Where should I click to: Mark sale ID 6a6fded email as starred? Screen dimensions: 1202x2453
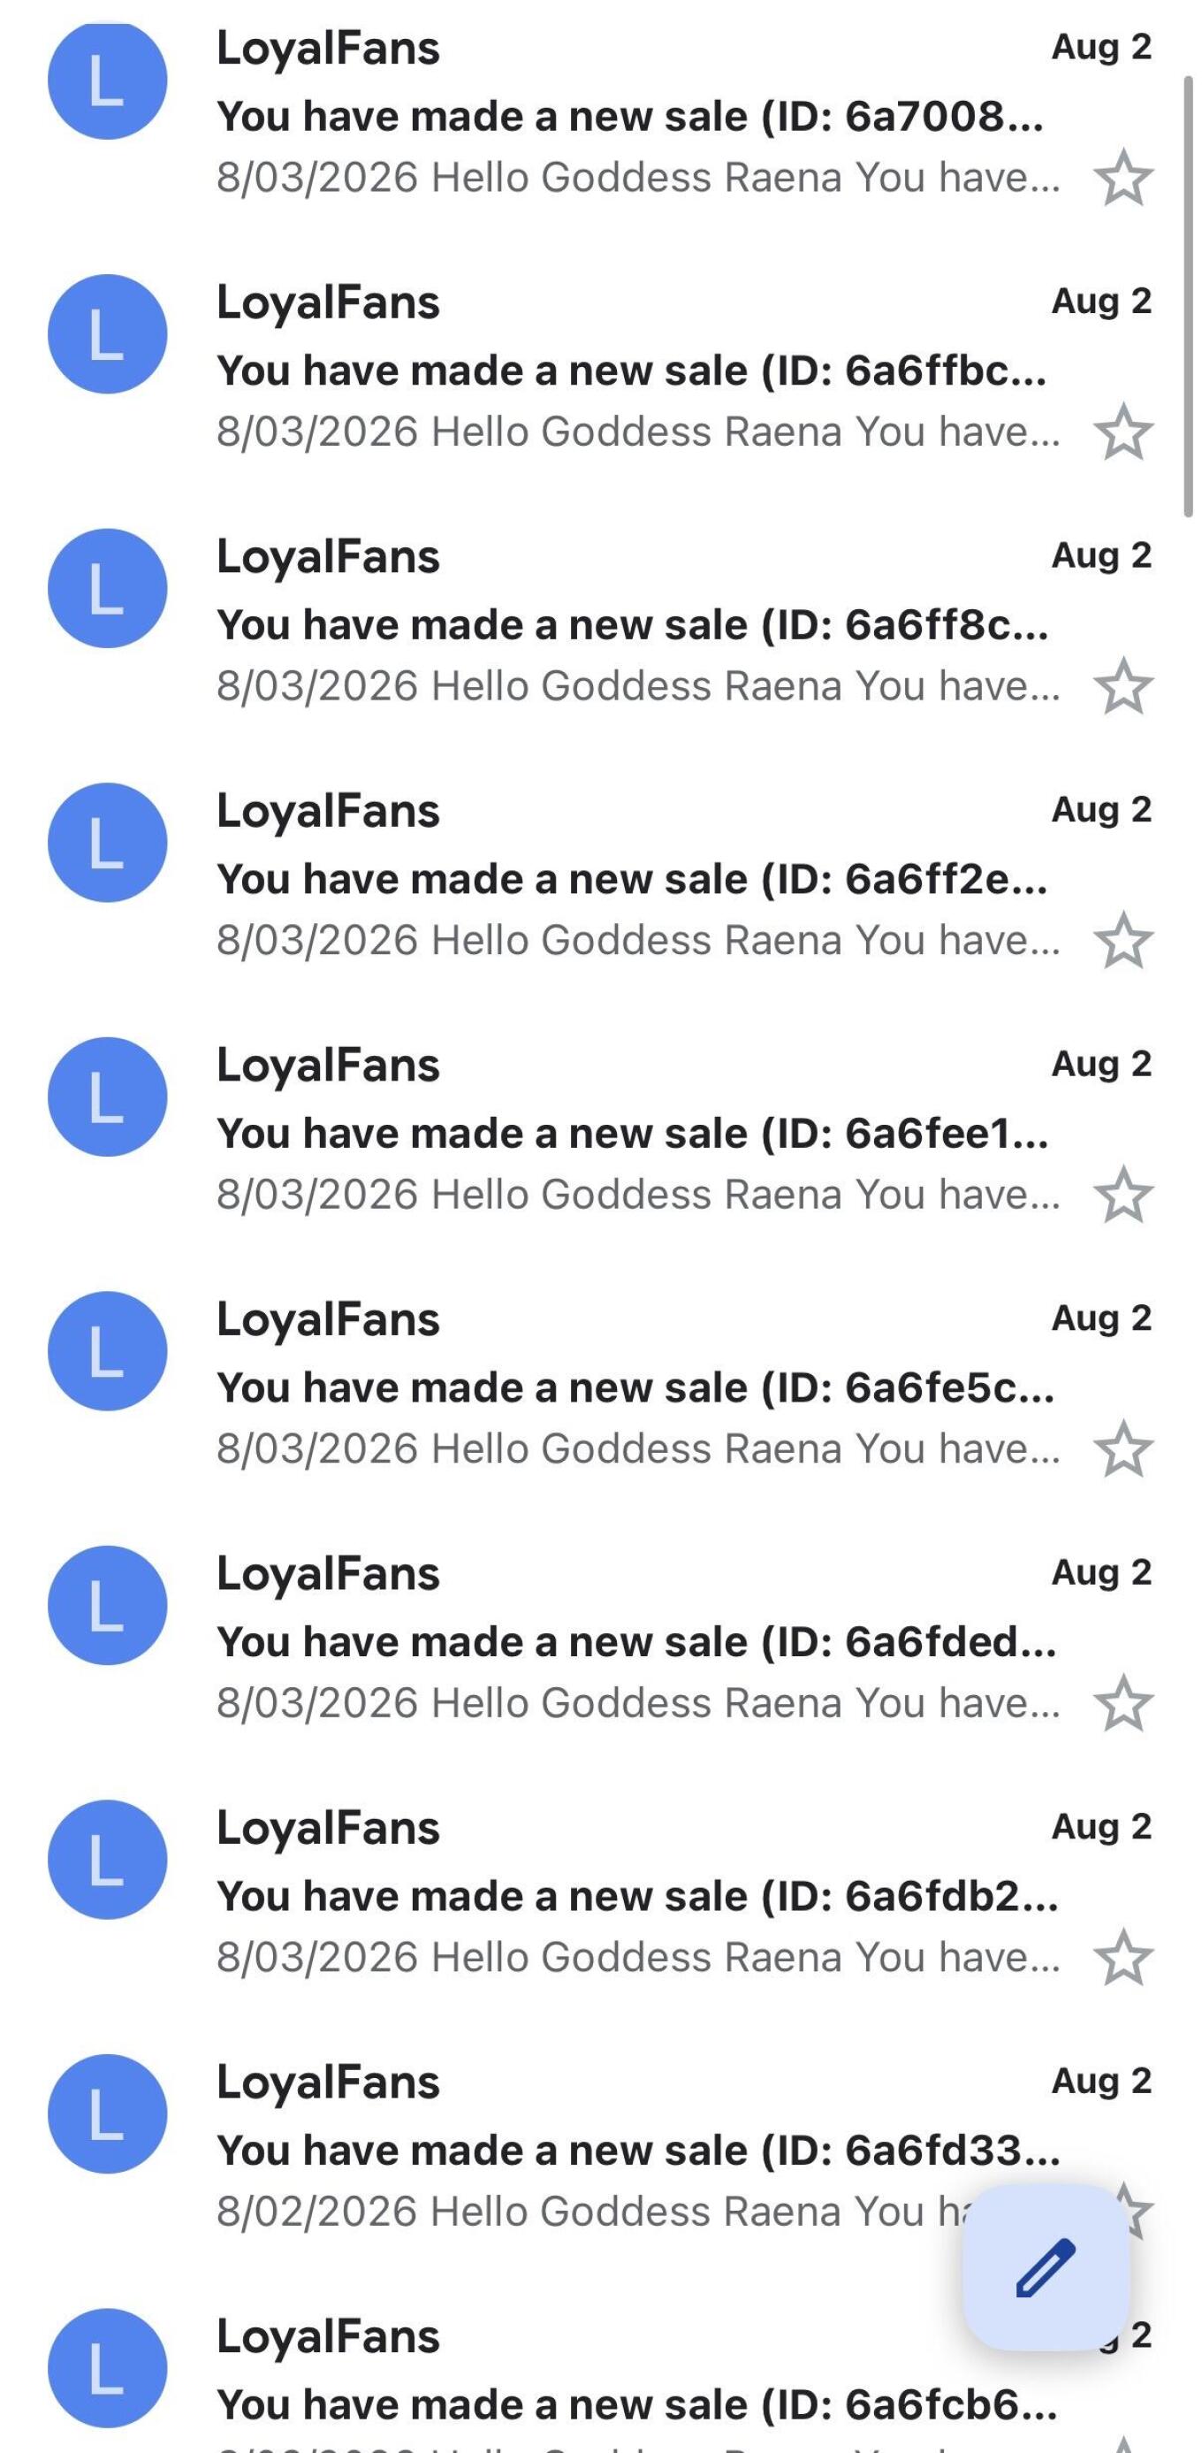pyautogui.click(x=1123, y=1704)
